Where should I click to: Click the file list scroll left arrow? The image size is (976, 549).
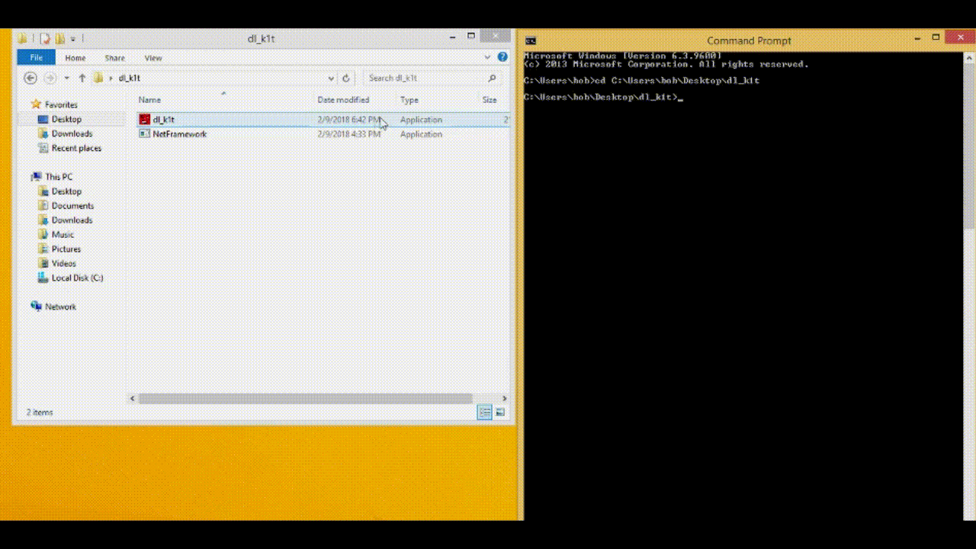pyautogui.click(x=133, y=398)
